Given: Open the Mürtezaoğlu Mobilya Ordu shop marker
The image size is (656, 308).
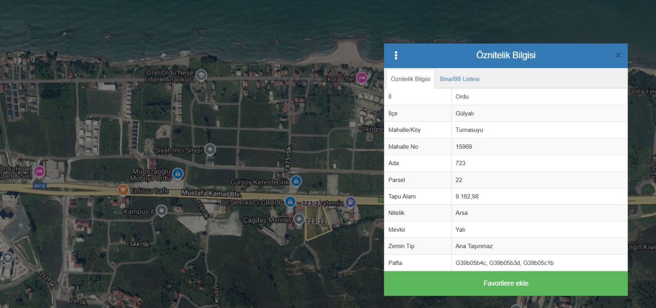Looking at the screenshot, I should [x=178, y=174].
